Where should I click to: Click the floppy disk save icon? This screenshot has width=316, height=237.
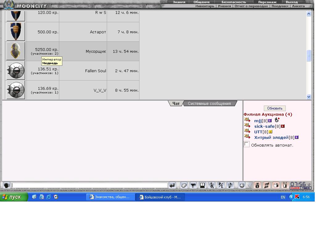click(x=202, y=185)
